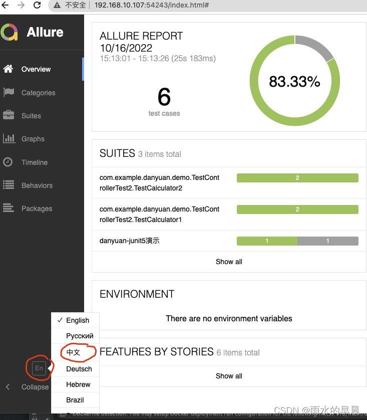Click the green bar of TestCalculator1
Screen dimensions: 367x420
[x=297, y=209]
